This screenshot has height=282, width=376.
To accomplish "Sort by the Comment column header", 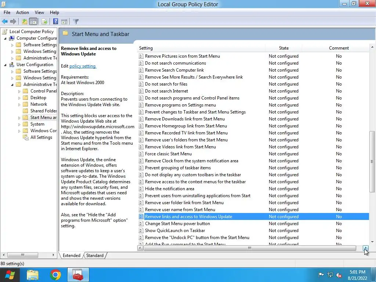I will point(339,48).
